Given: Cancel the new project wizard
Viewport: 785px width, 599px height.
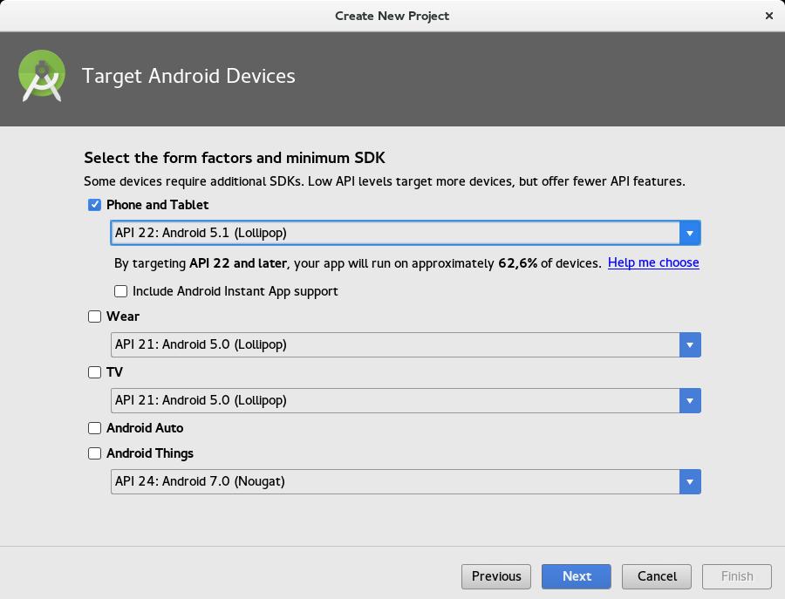Looking at the screenshot, I should pos(657,576).
